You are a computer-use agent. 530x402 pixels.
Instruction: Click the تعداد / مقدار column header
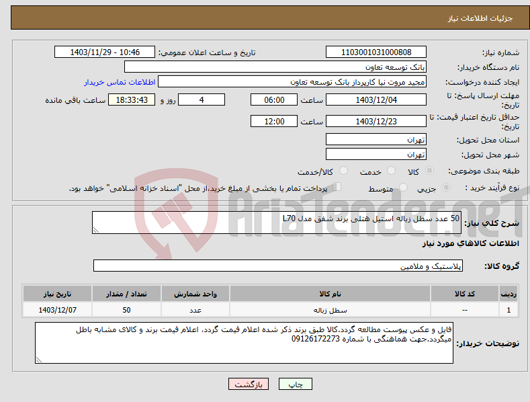[x=126, y=294]
